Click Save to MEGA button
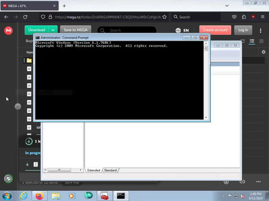This screenshot has width=269, height=201. coord(75,30)
